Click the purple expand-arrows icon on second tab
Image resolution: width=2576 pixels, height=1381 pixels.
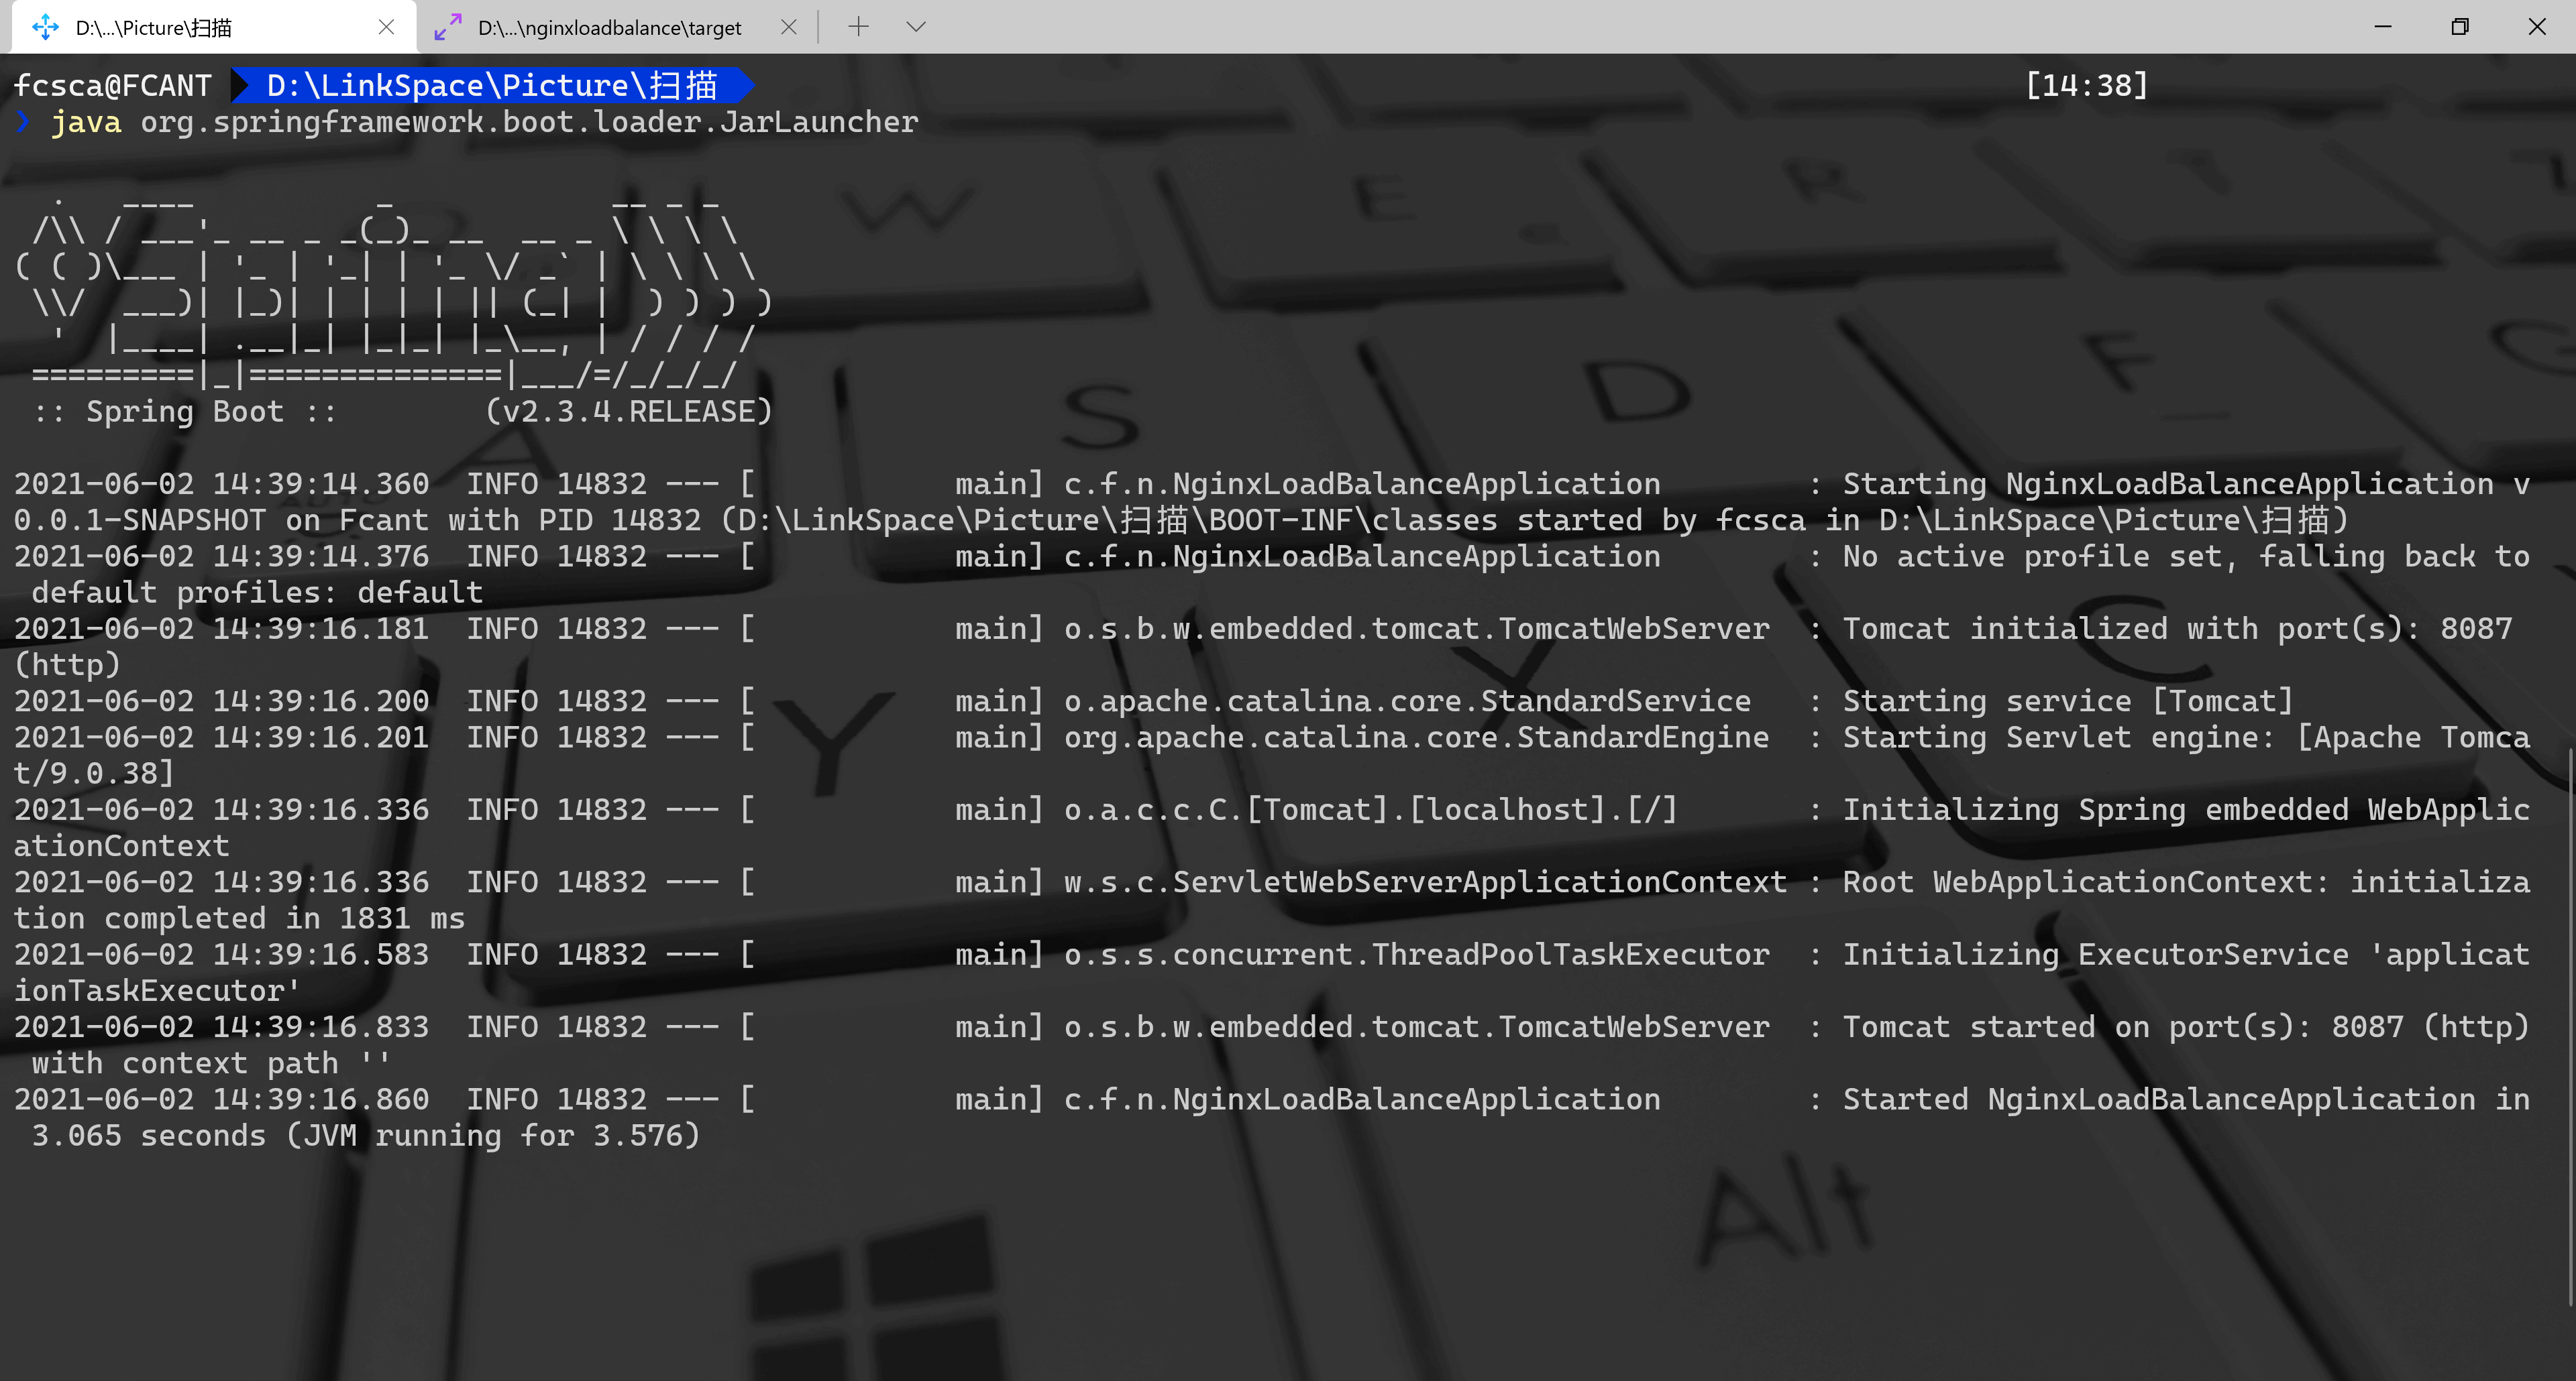pos(447,27)
